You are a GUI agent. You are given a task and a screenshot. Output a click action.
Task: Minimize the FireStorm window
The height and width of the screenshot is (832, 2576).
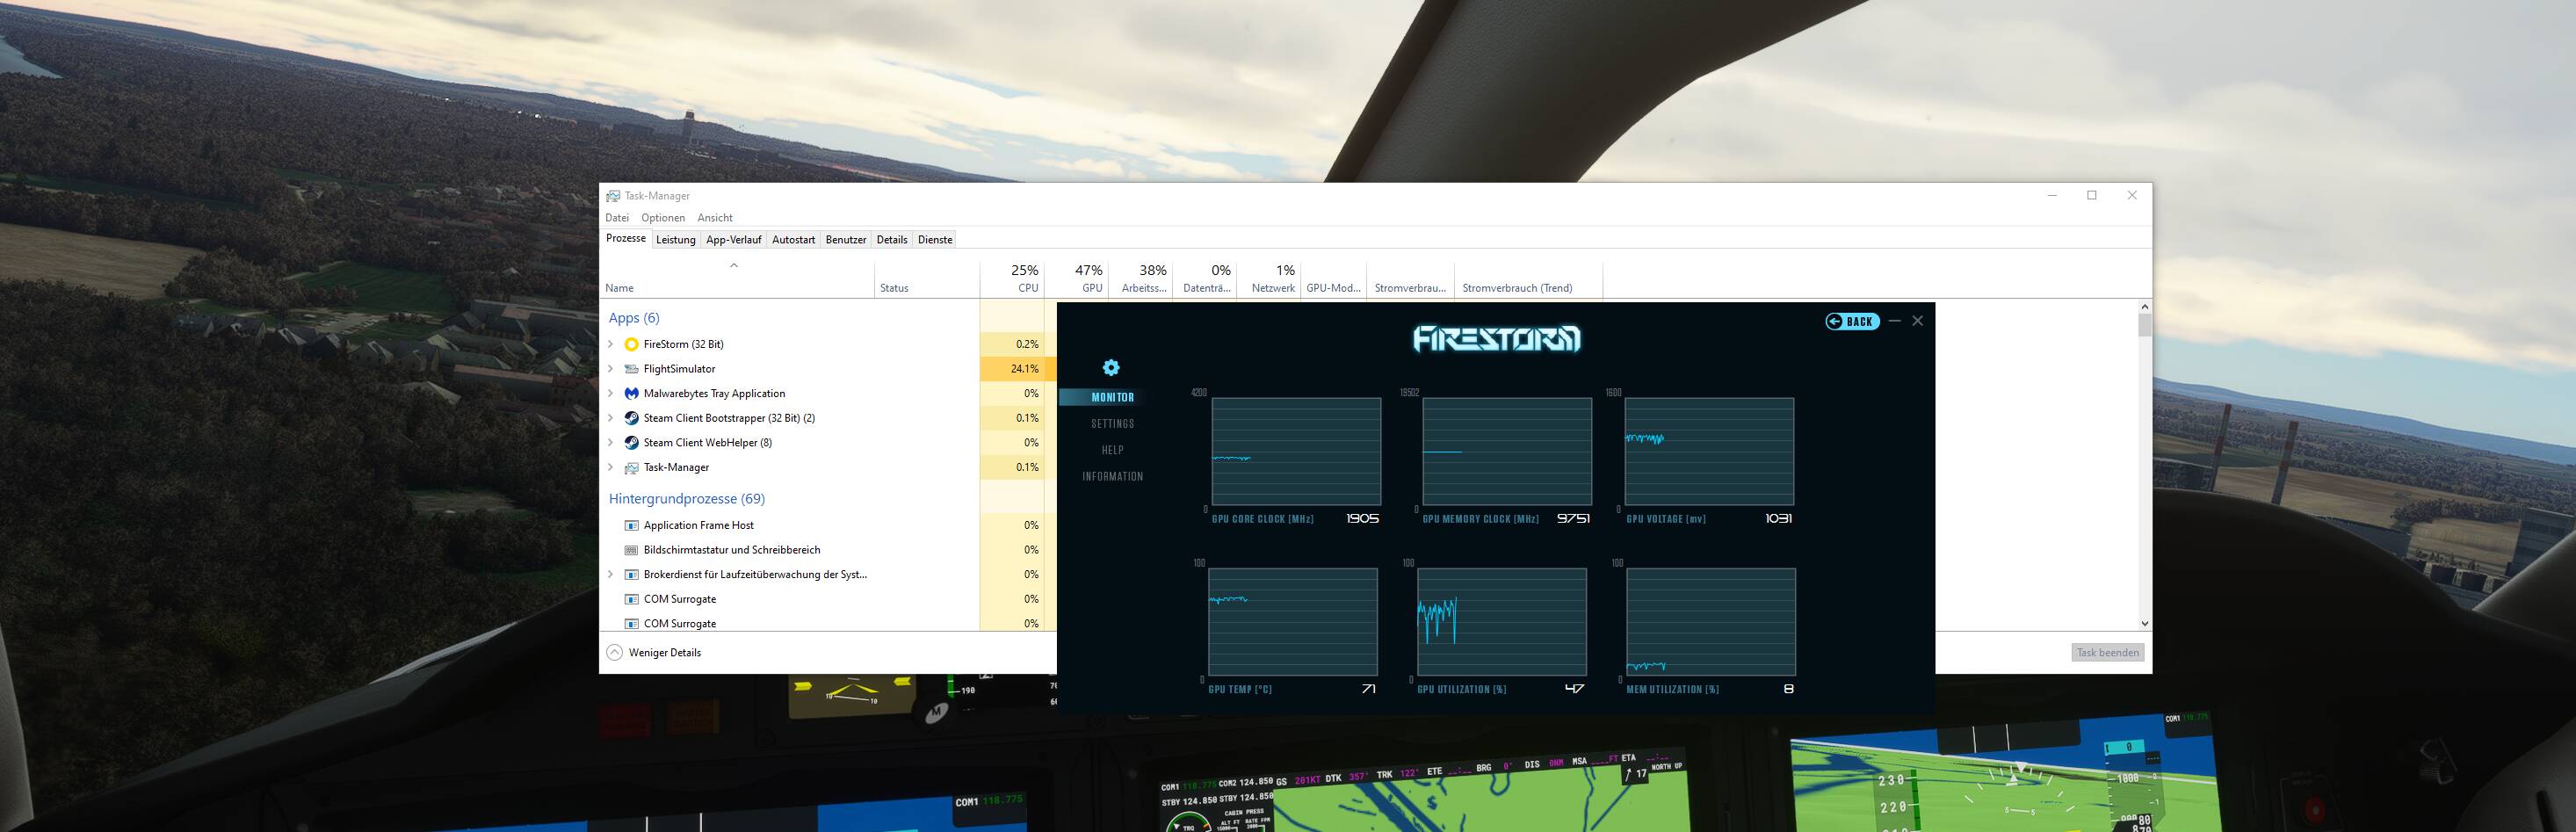tap(1894, 321)
